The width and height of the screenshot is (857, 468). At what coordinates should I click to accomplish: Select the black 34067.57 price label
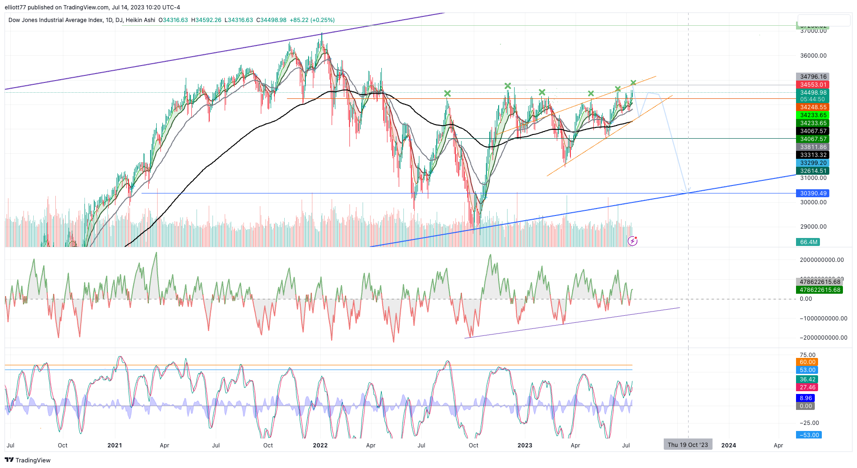[x=812, y=131]
